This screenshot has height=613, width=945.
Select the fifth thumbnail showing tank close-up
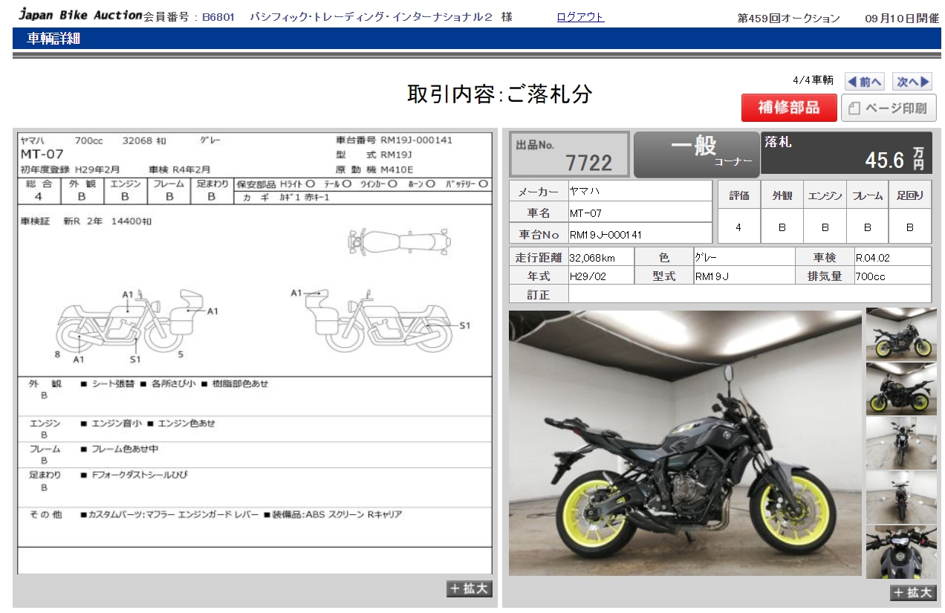[901, 552]
